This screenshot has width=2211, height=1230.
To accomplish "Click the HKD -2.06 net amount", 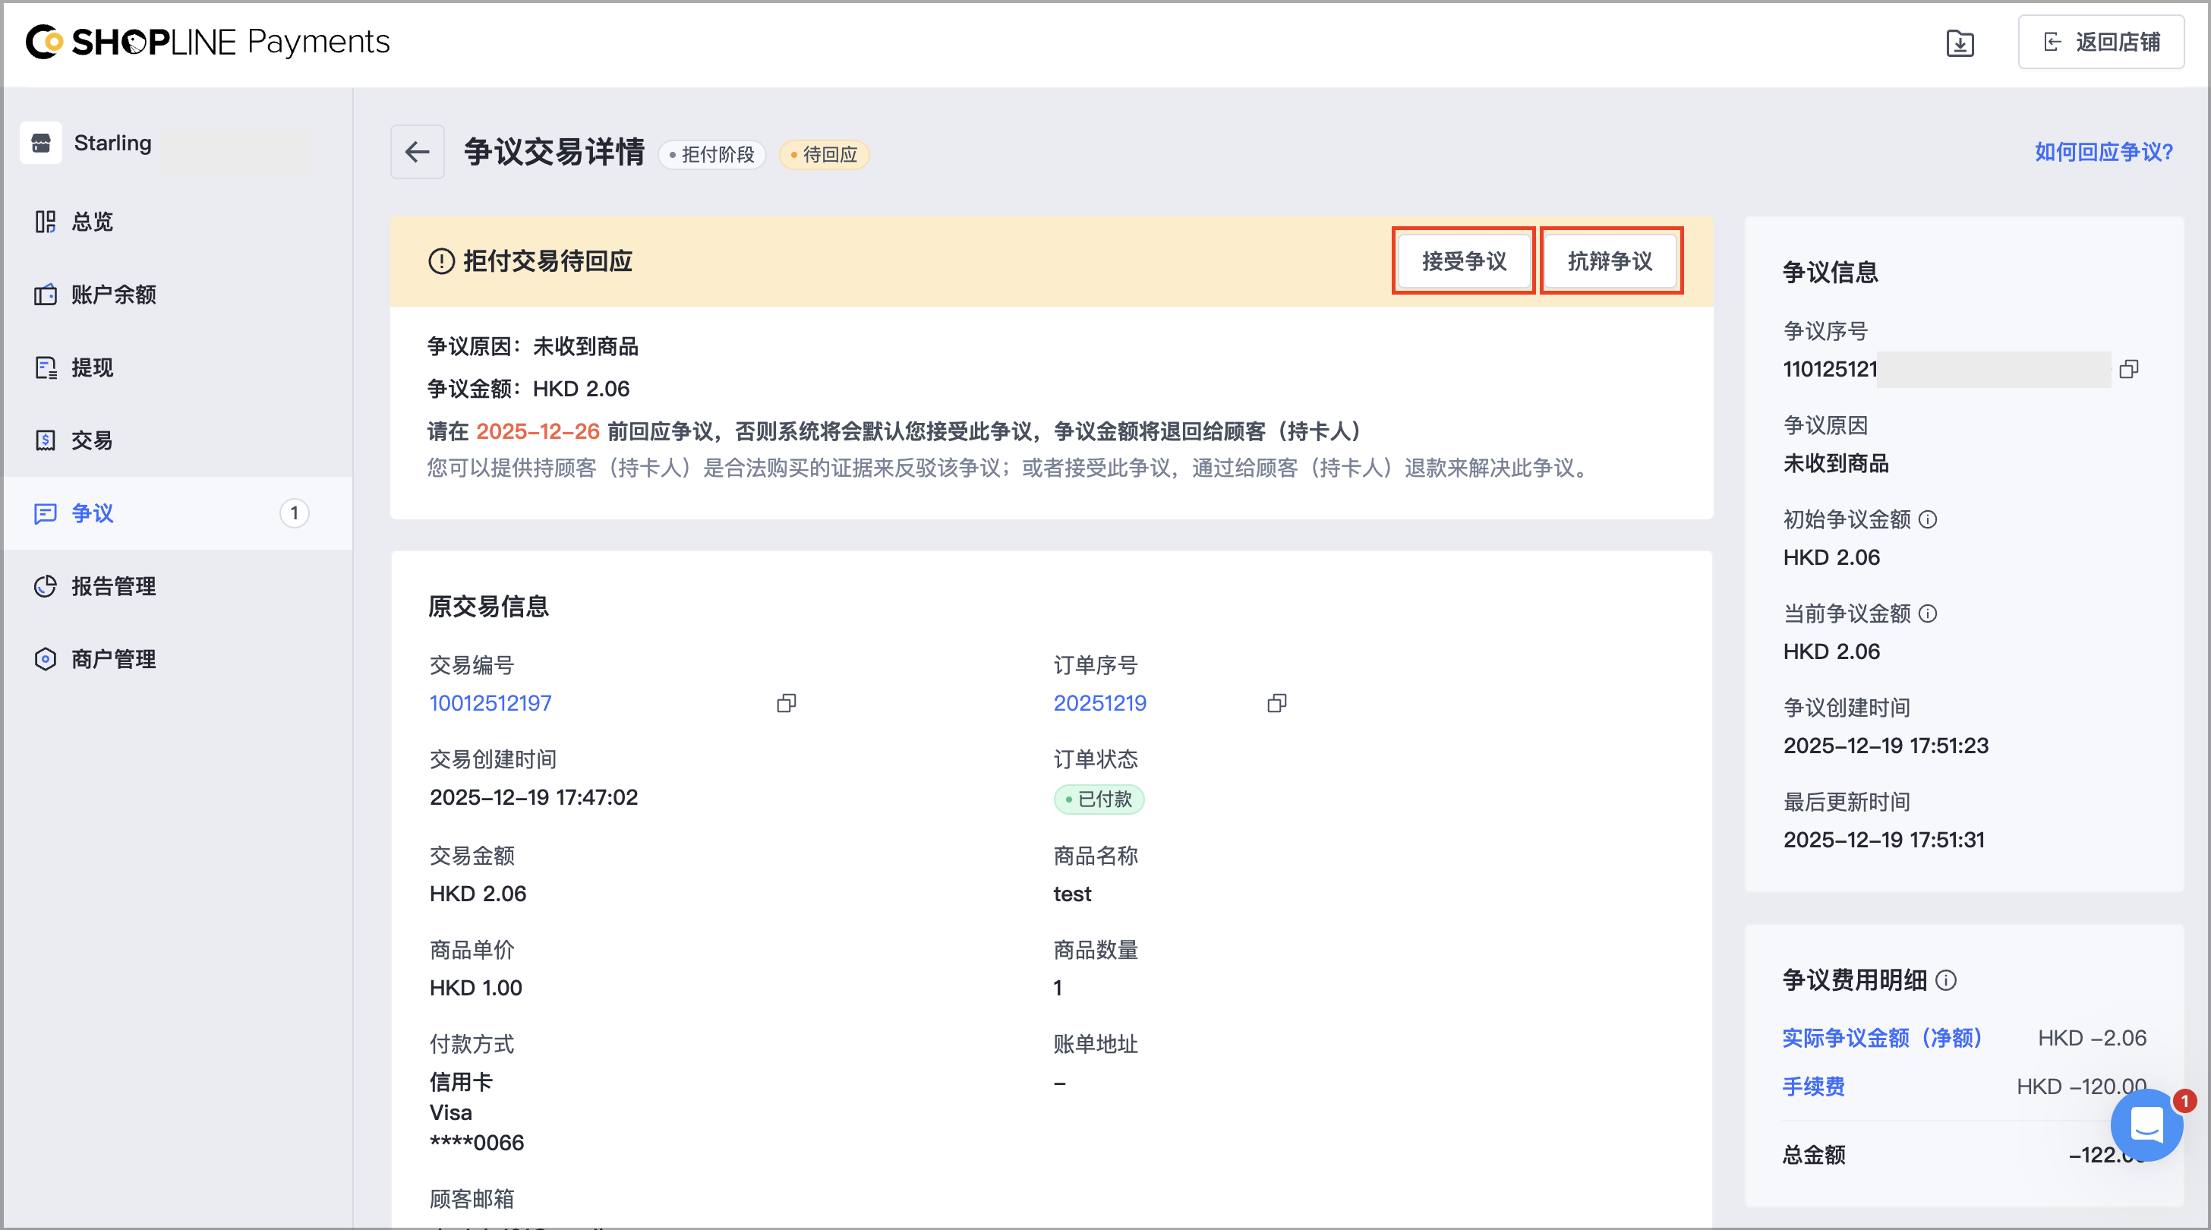I will [x=2092, y=1038].
